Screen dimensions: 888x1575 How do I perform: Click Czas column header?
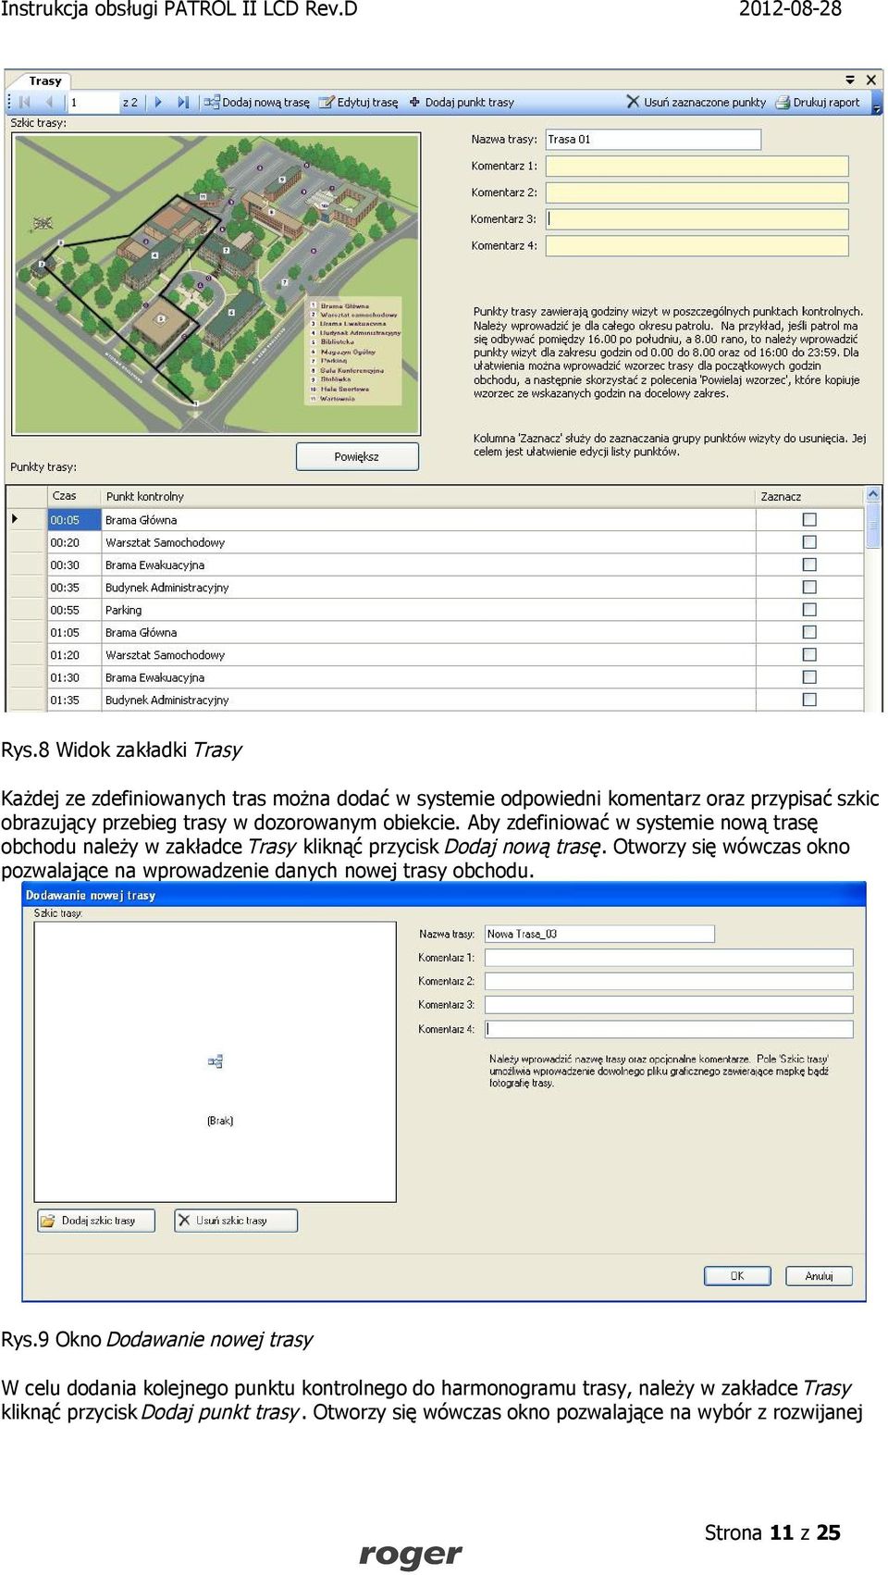coord(74,497)
